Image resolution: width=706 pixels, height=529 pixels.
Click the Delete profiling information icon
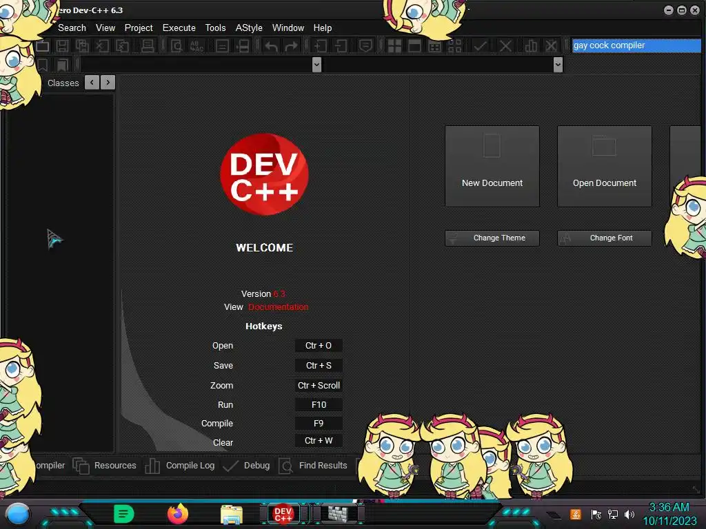[x=551, y=46]
